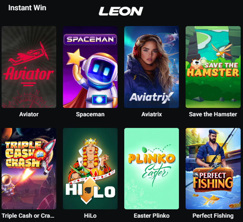The image size is (243, 222).
Task: Open the Aviator game thumbnail
Action: (x=29, y=67)
